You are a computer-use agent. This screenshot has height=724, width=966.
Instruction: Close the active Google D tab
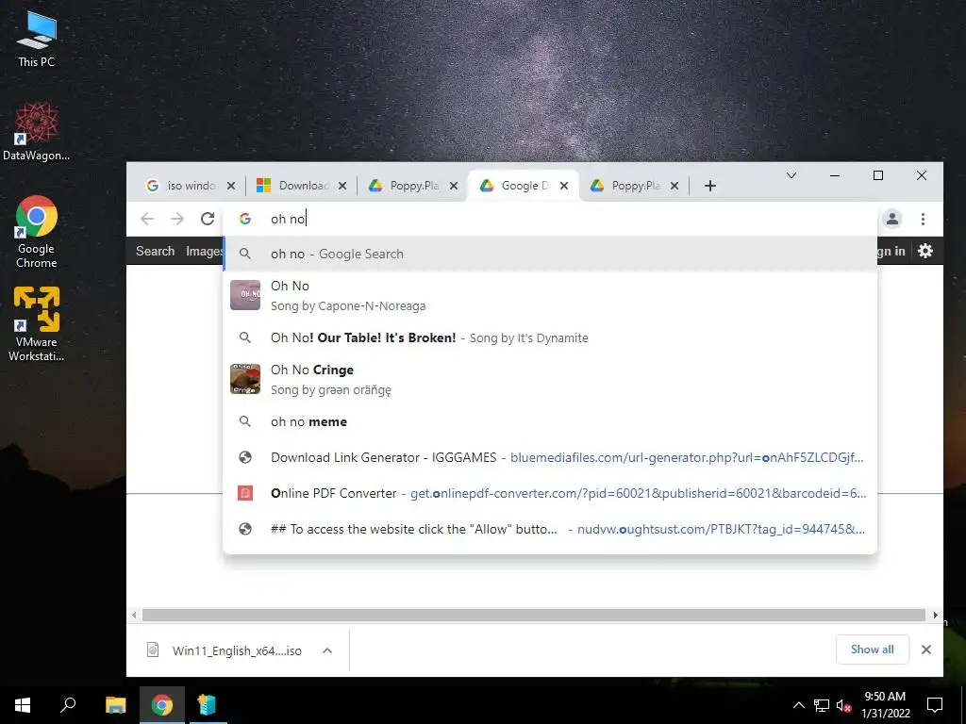pos(564,186)
